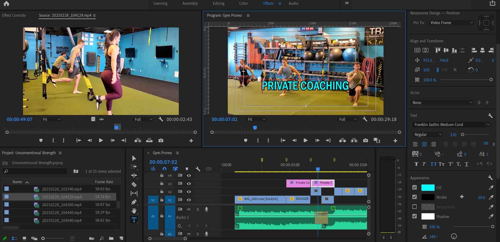Screen dimensions: 500x242
Task: Select the Razor tool
Action: 134,185
